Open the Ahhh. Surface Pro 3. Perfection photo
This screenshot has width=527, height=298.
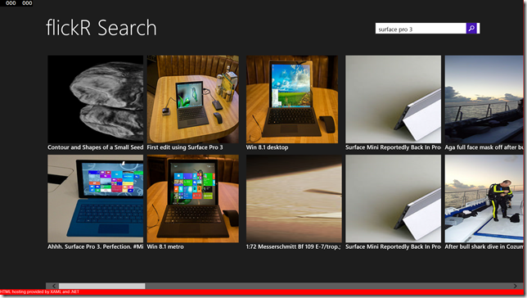click(x=95, y=198)
